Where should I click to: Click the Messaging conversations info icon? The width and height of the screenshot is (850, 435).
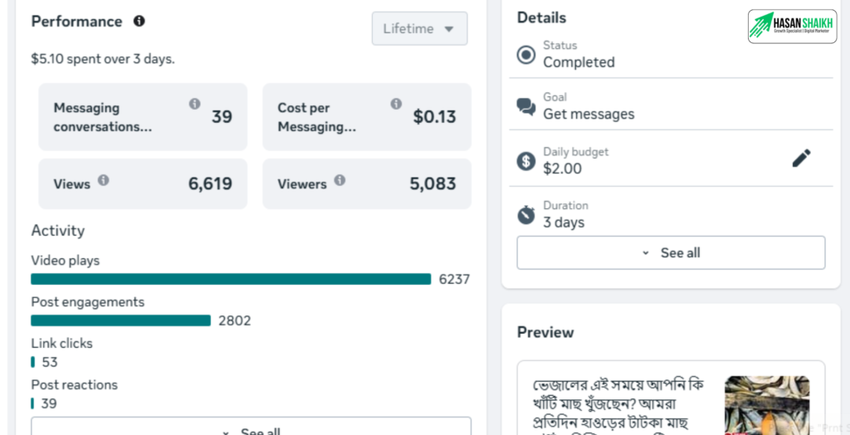194,104
